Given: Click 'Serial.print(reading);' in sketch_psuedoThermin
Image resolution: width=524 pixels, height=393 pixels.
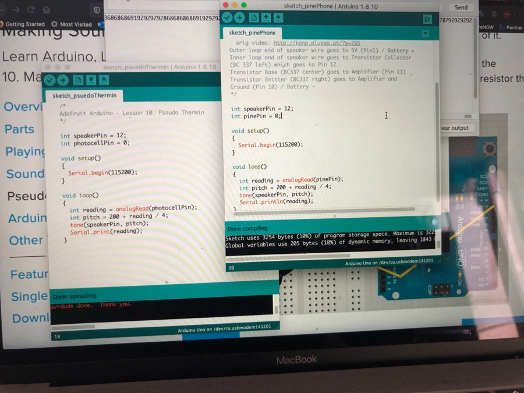Looking at the screenshot, I should pyautogui.click(x=107, y=232).
